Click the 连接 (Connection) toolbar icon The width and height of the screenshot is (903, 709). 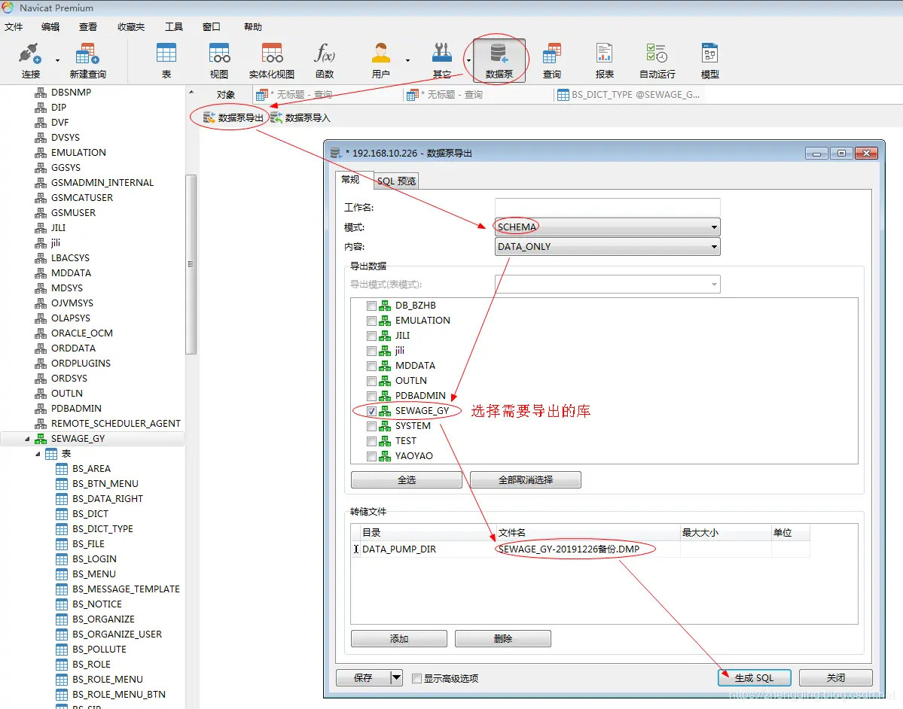pyautogui.click(x=31, y=60)
